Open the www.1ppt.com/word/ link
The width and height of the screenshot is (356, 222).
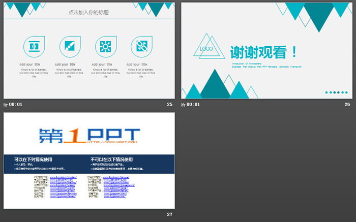pos(63,188)
